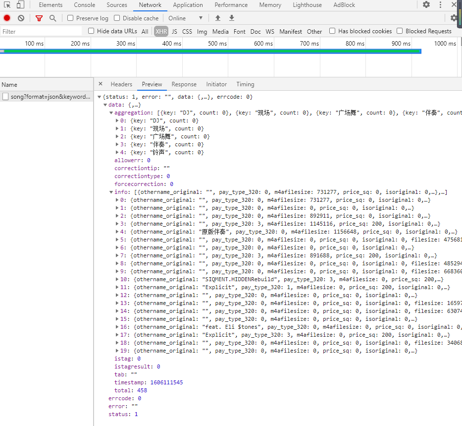Image resolution: width=462 pixels, height=426 pixels.
Task: Open the Online throttling dropdown
Action: point(185,18)
